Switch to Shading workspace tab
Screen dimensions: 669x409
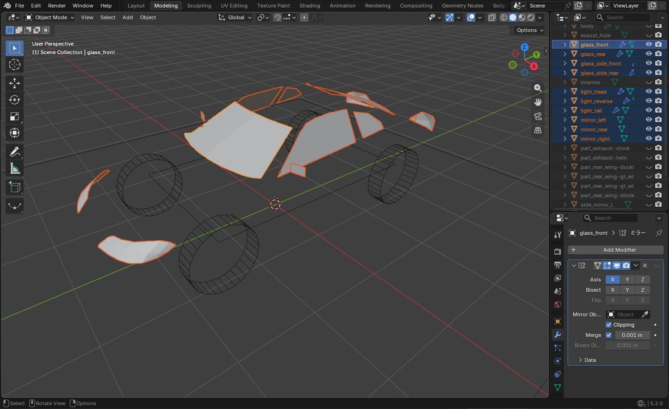click(x=310, y=5)
